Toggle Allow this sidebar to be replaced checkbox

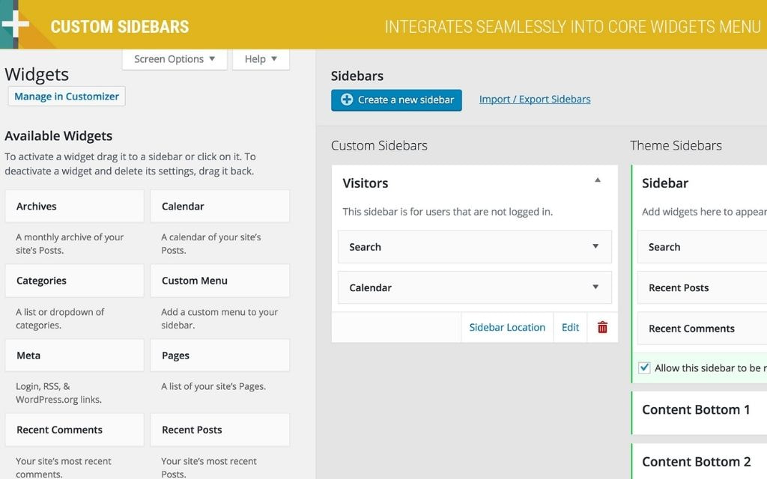tap(644, 367)
